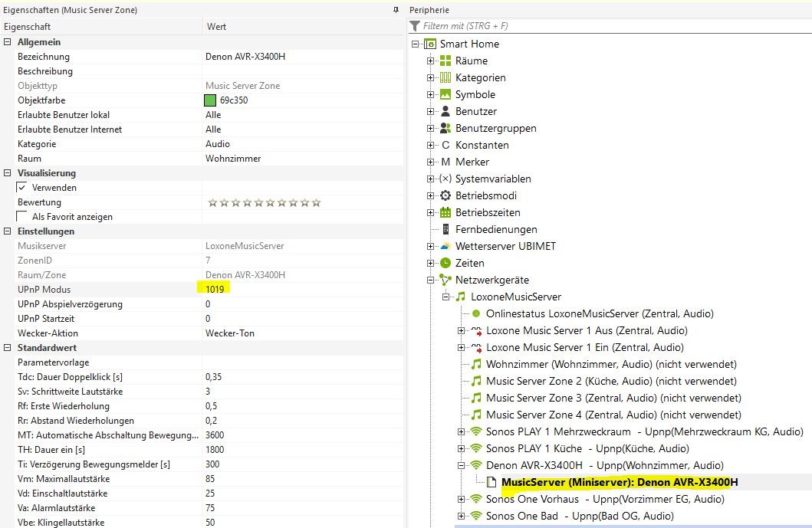812x528 pixels.
Task: Click the Benutzer person icon
Action: pyautogui.click(x=445, y=111)
